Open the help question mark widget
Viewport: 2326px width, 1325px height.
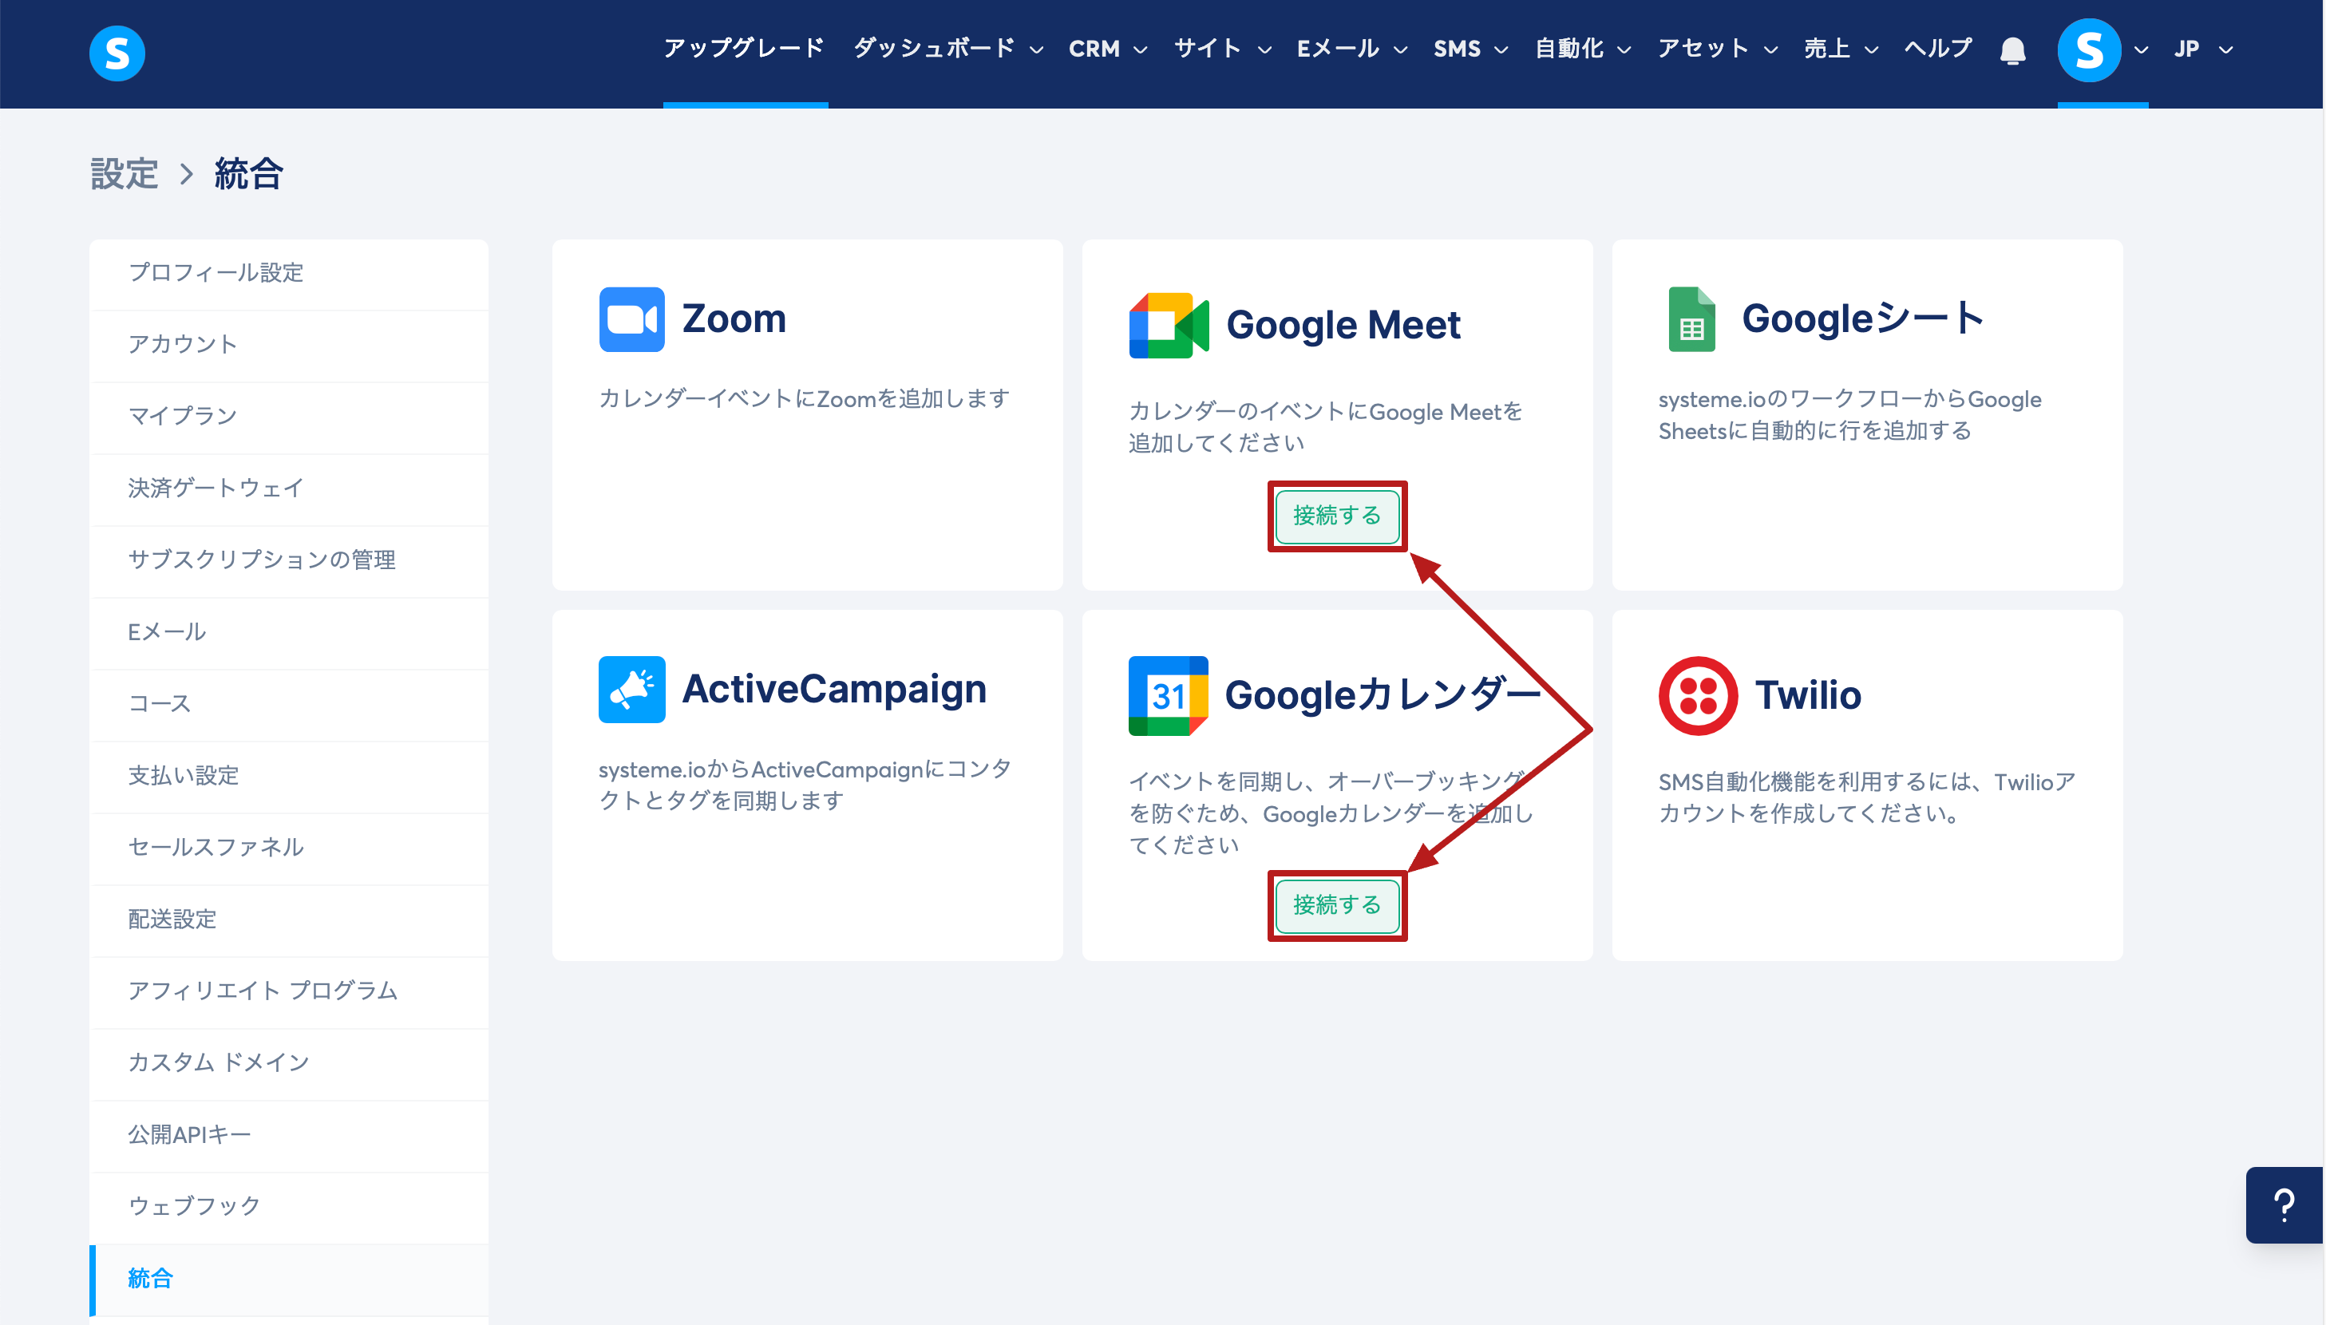pyautogui.click(x=2283, y=1204)
